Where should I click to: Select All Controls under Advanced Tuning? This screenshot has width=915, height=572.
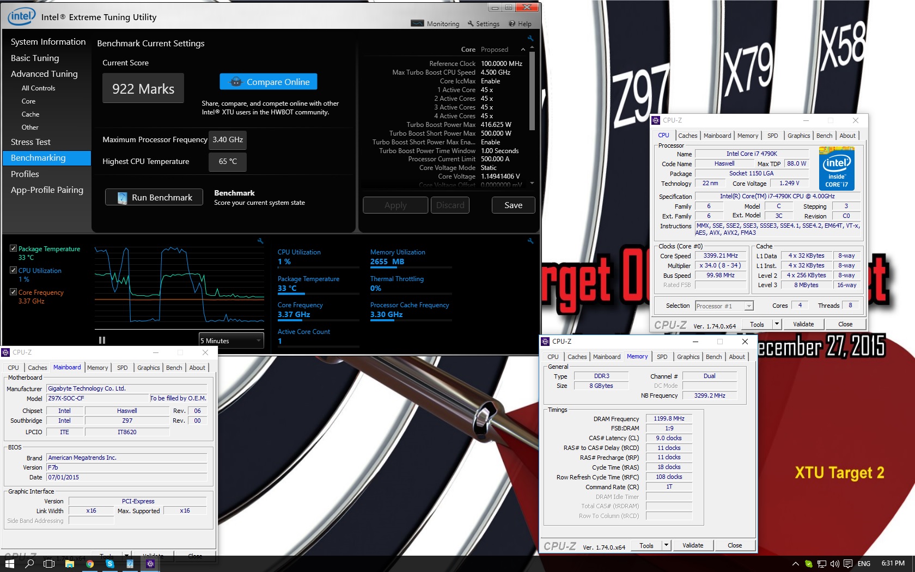[x=38, y=88]
